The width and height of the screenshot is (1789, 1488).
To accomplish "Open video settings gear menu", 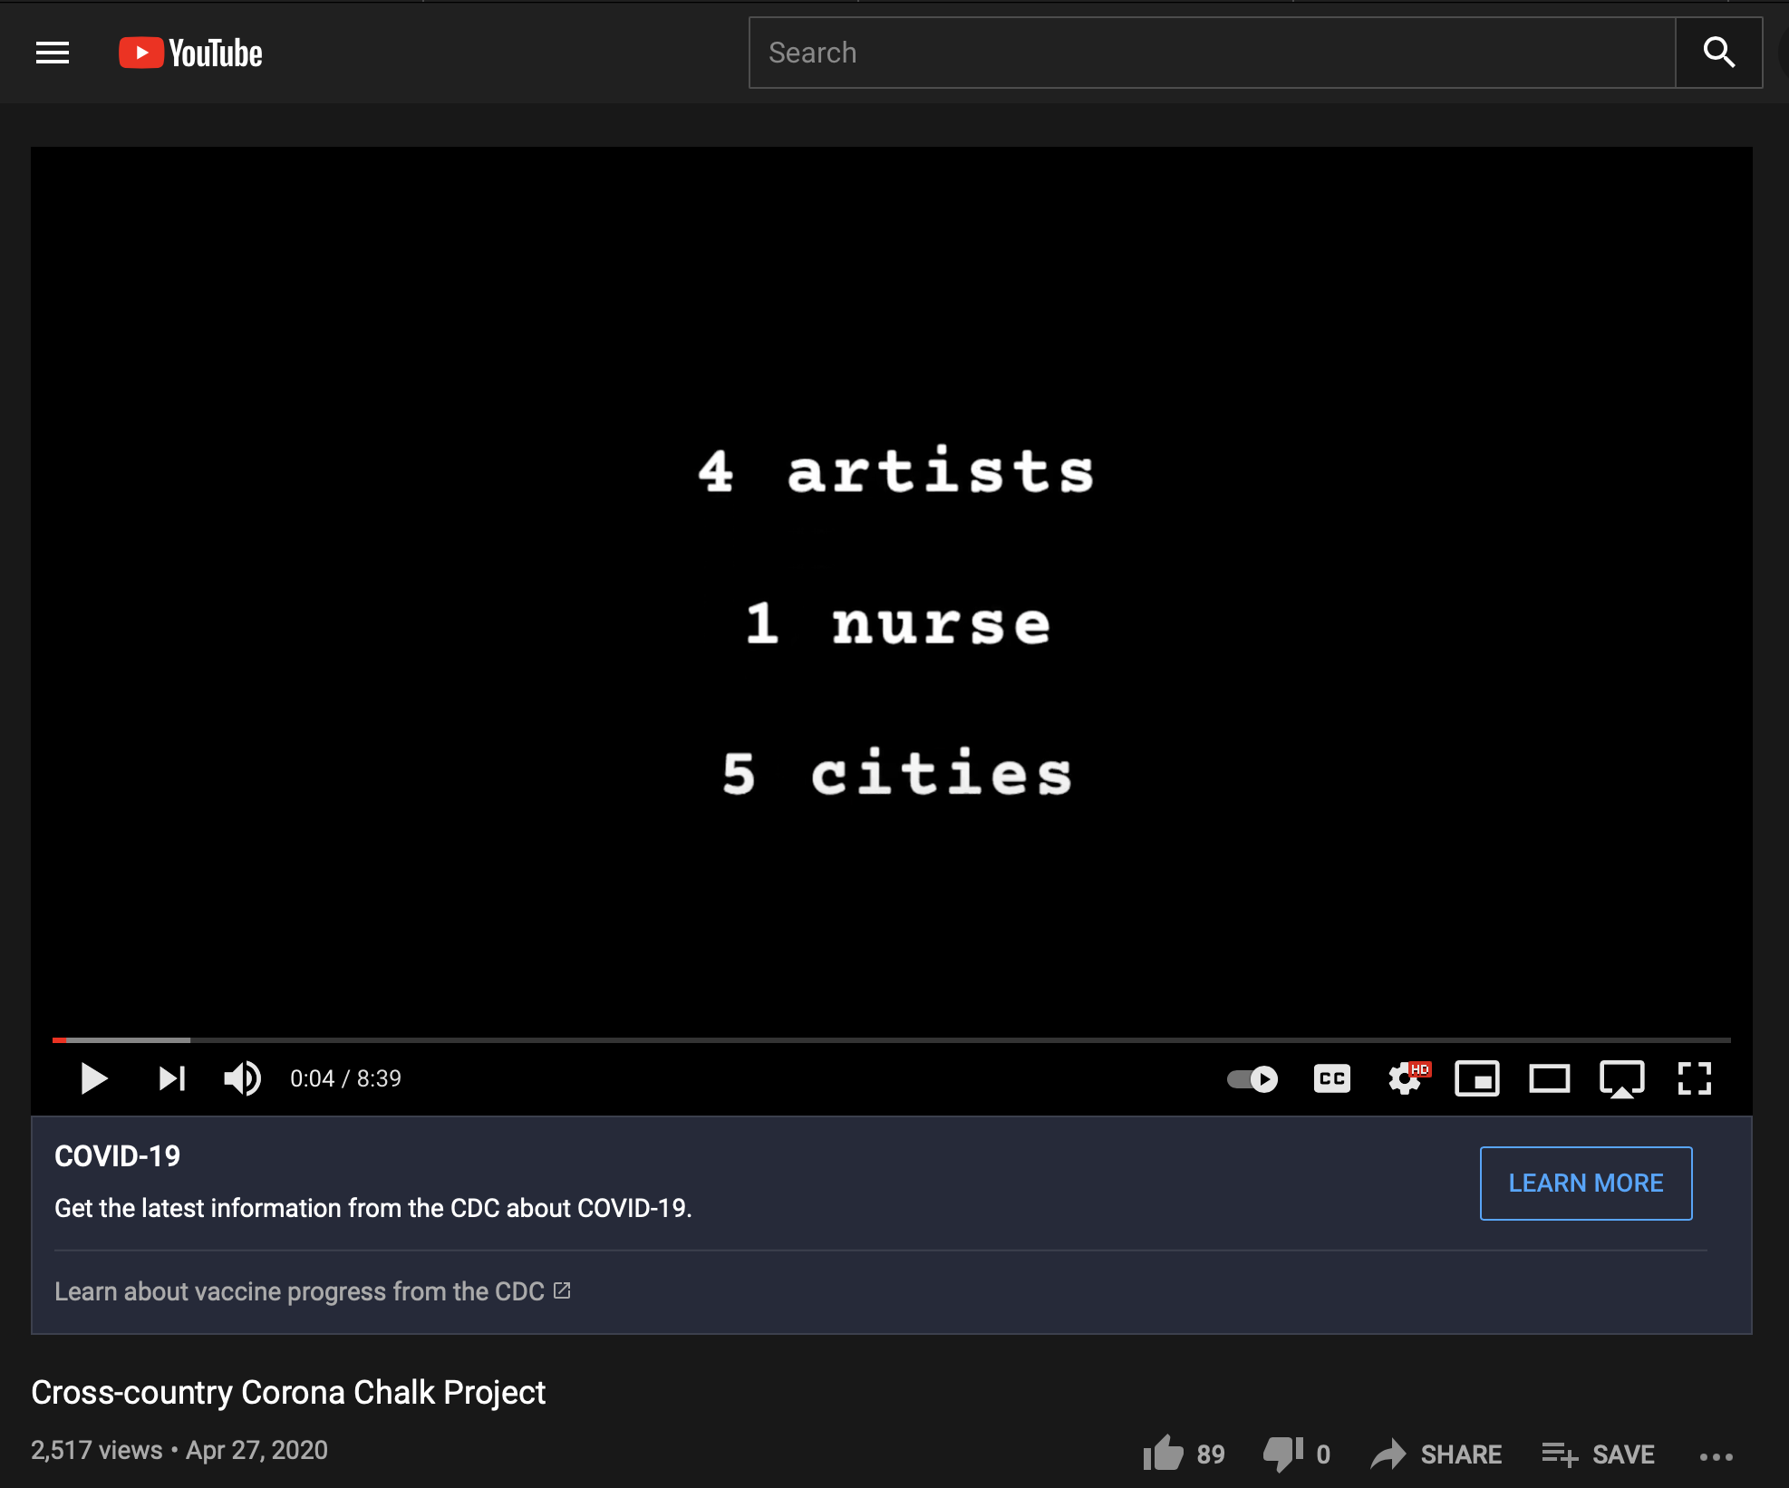I will [1405, 1078].
